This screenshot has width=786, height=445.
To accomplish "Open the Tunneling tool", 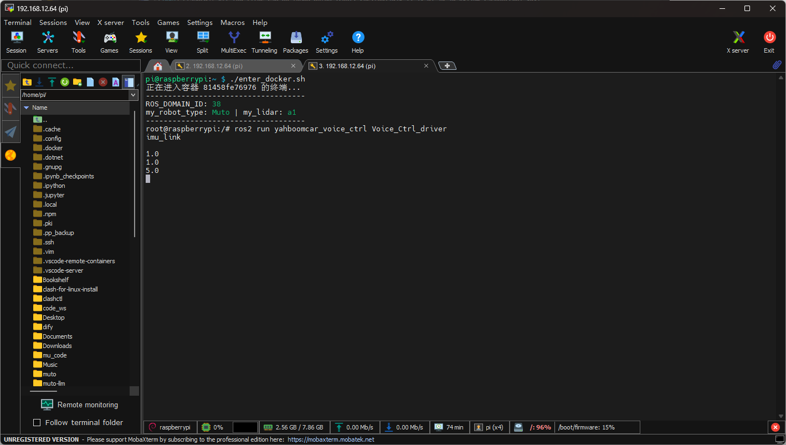I will click(265, 42).
